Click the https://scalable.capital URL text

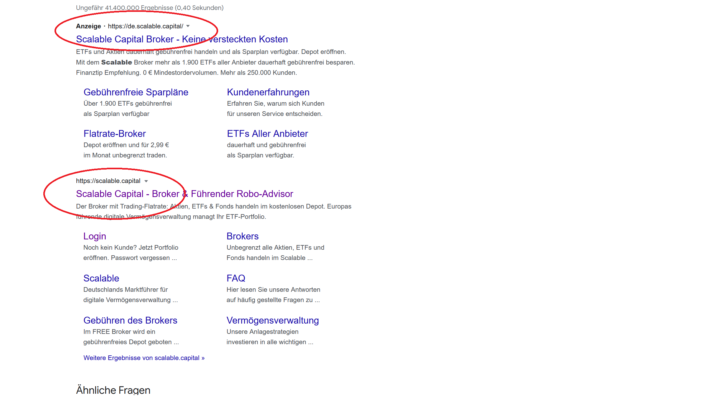point(108,181)
